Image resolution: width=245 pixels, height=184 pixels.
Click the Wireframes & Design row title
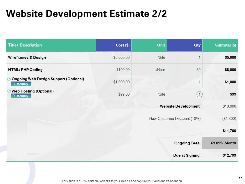pyautogui.click(x=27, y=57)
